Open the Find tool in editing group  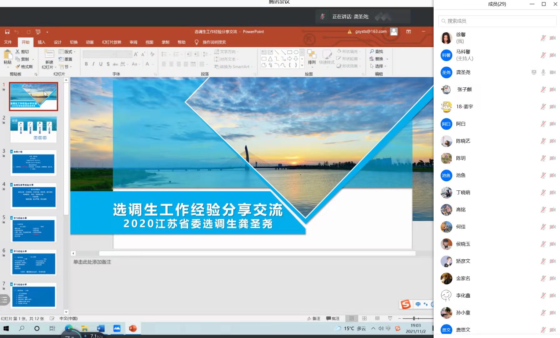[376, 51]
